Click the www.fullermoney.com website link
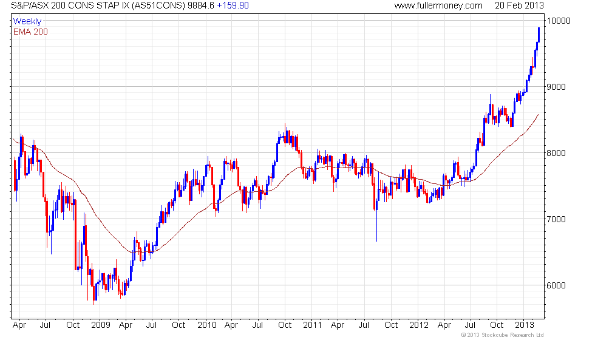The width and height of the screenshot is (595, 340). pyautogui.click(x=438, y=5)
